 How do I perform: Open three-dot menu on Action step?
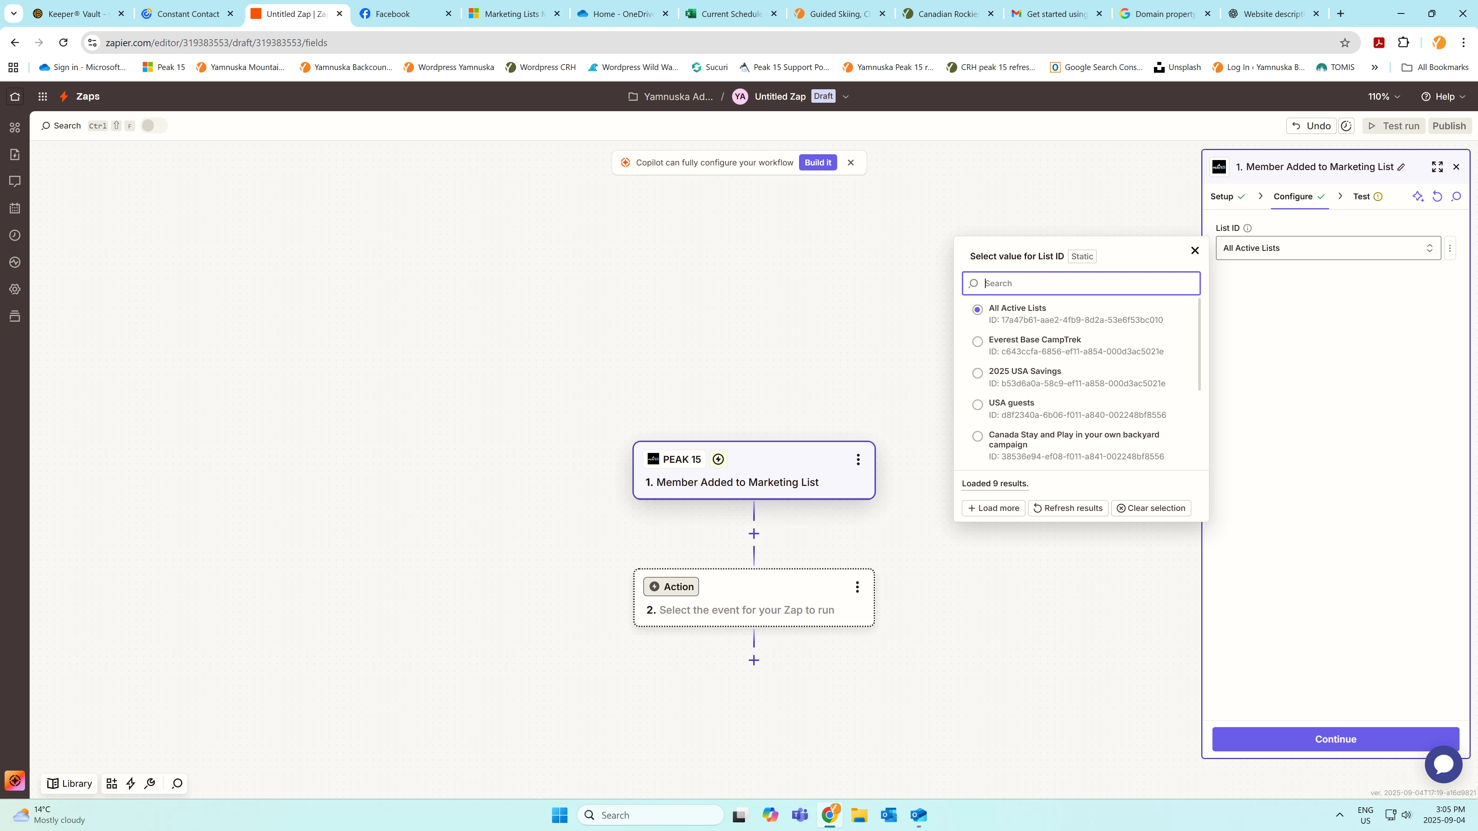[857, 587]
